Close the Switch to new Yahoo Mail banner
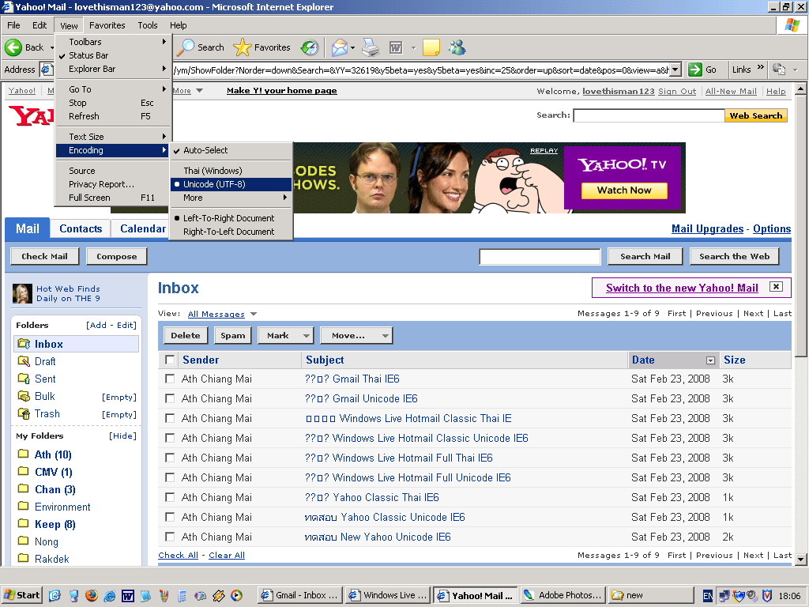Screen dimensions: 809x607 pos(776,286)
